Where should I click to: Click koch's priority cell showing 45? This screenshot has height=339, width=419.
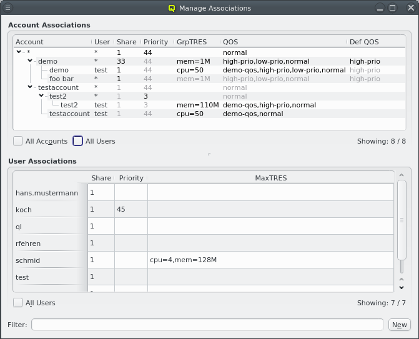point(131,209)
